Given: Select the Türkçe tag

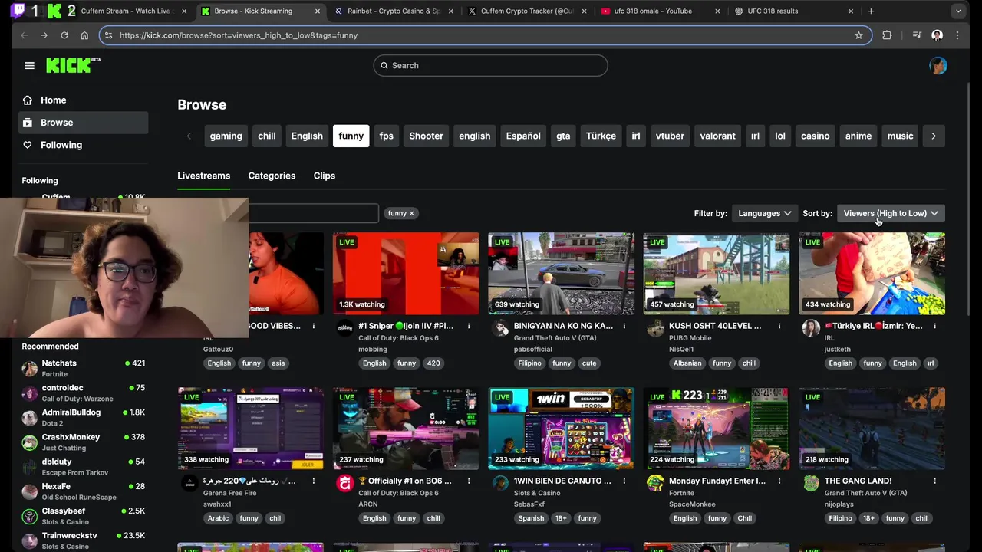Looking at the screenshot, I should tap(601, 136).
